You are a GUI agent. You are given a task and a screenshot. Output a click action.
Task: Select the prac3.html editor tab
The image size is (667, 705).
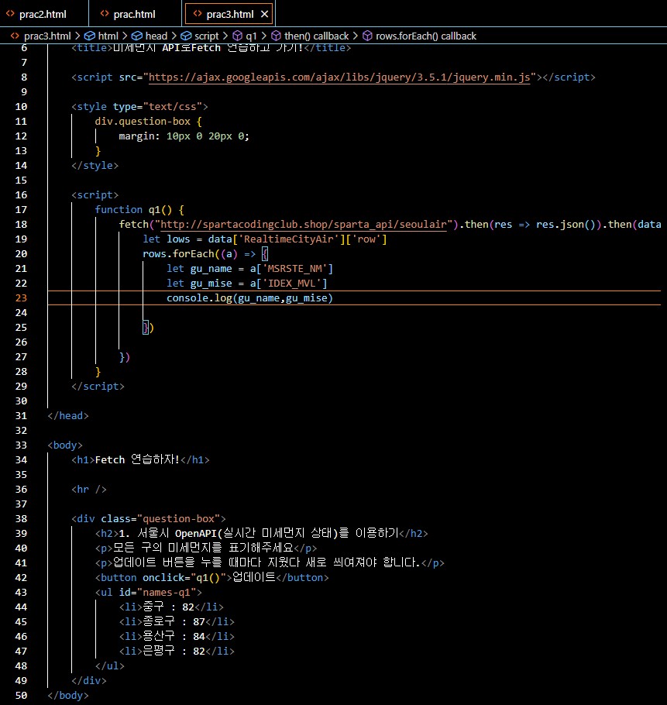(229, 14)
